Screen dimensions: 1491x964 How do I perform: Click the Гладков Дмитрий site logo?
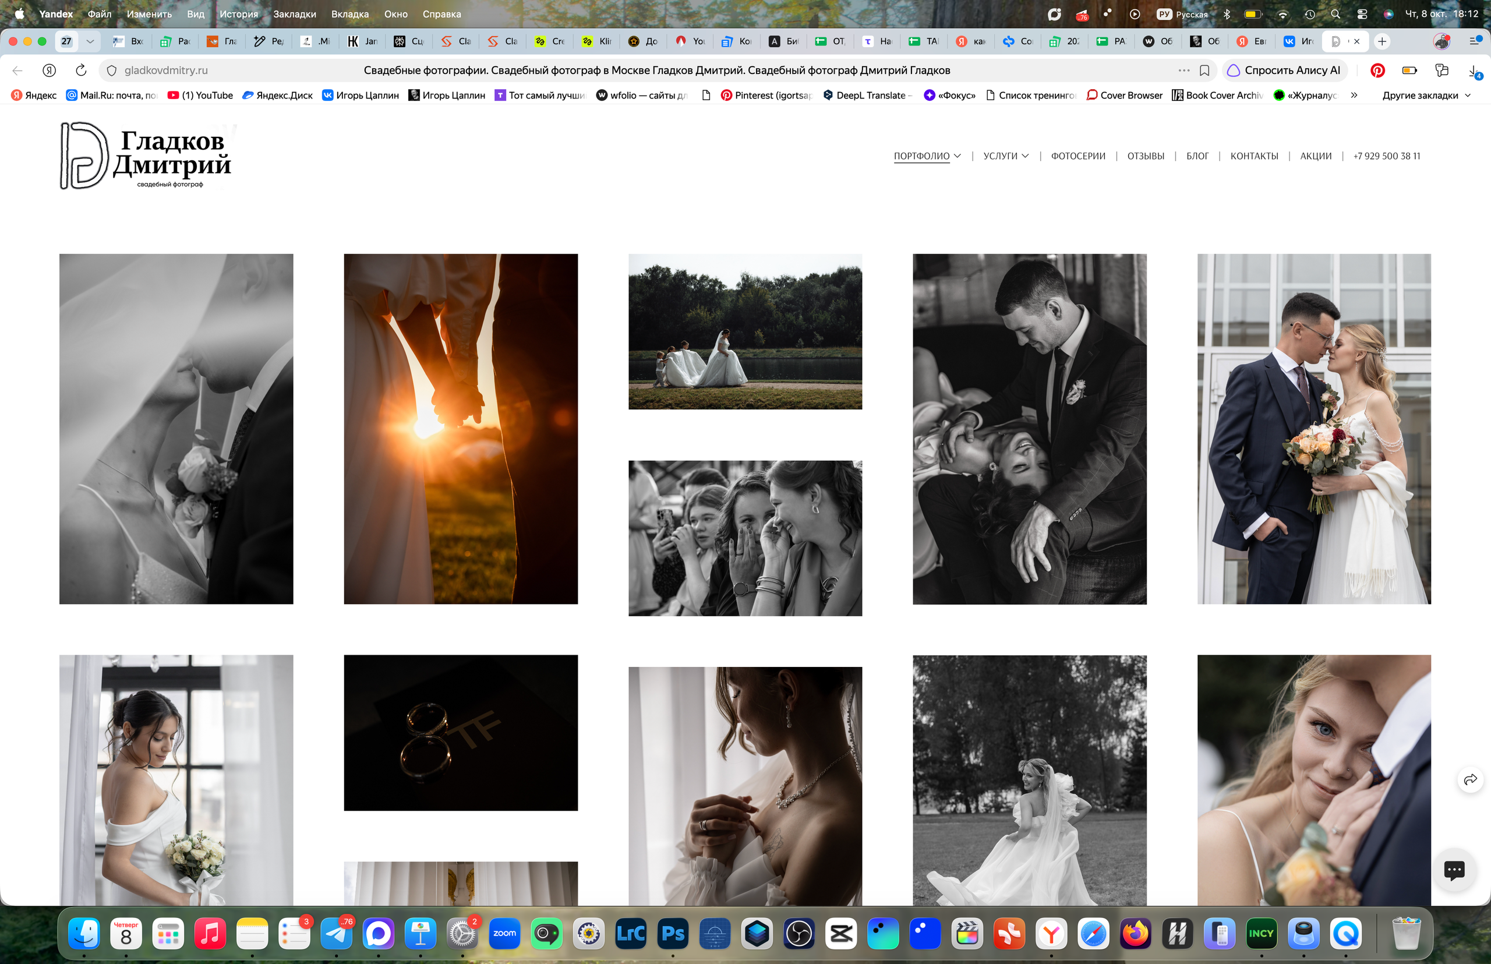pos(146,156)
